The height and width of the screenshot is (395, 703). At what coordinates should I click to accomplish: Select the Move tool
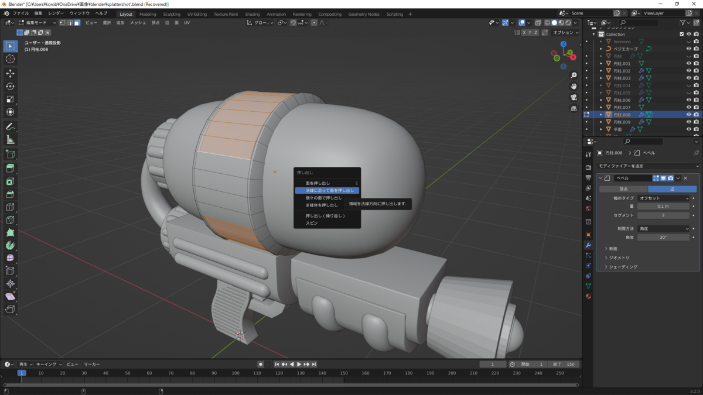[x=10, y=73]
